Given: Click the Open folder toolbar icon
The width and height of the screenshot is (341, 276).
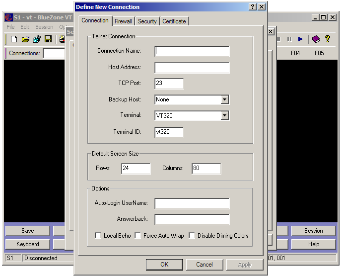Looking at the screenshot, I should [25, 39].
